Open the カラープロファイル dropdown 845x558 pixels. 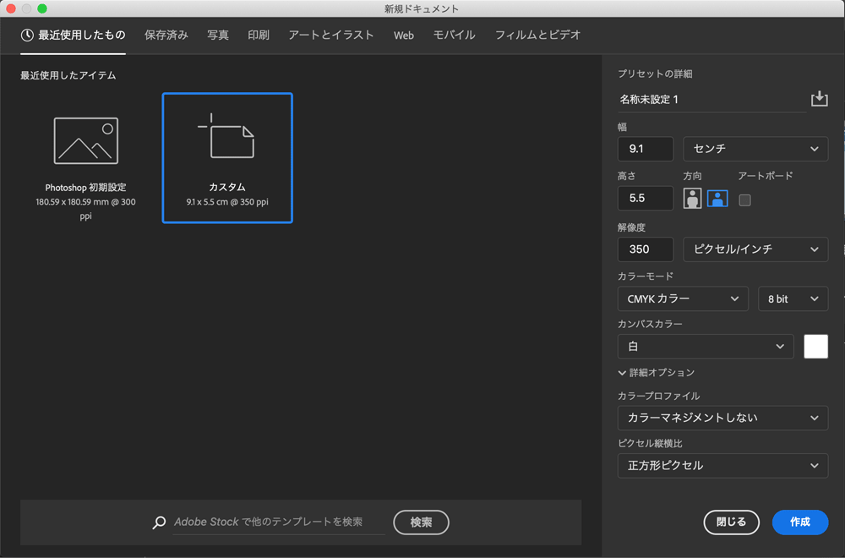(722, 418)
